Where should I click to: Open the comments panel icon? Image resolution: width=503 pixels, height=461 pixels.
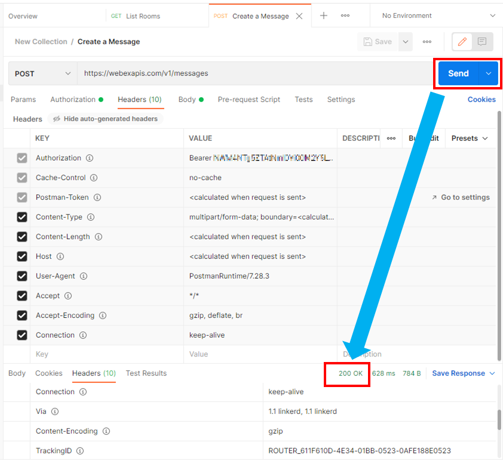pos(482,42)
